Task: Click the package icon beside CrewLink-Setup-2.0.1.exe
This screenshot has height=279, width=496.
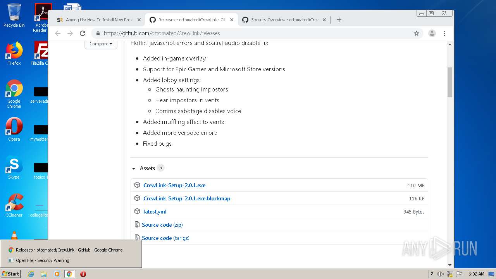Action: pyautogui.click(x=137, y=185)
